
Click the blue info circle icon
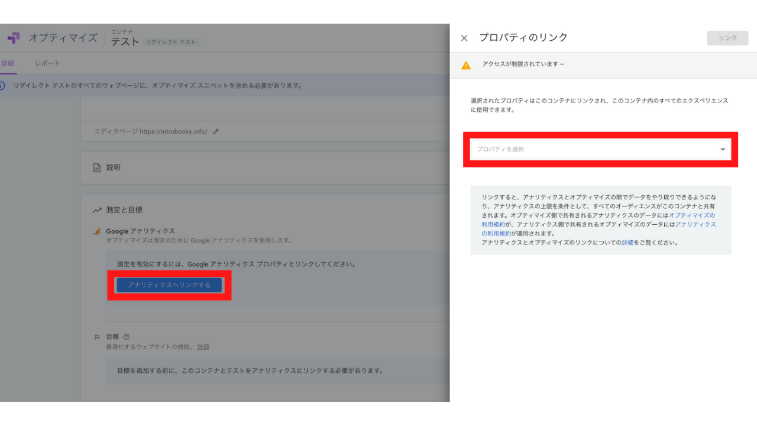[2, 86]
